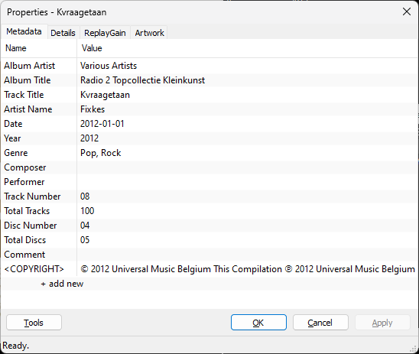Select the Track Number field name
The width and height of the screenshot is (419, 354).
[32, 196]
